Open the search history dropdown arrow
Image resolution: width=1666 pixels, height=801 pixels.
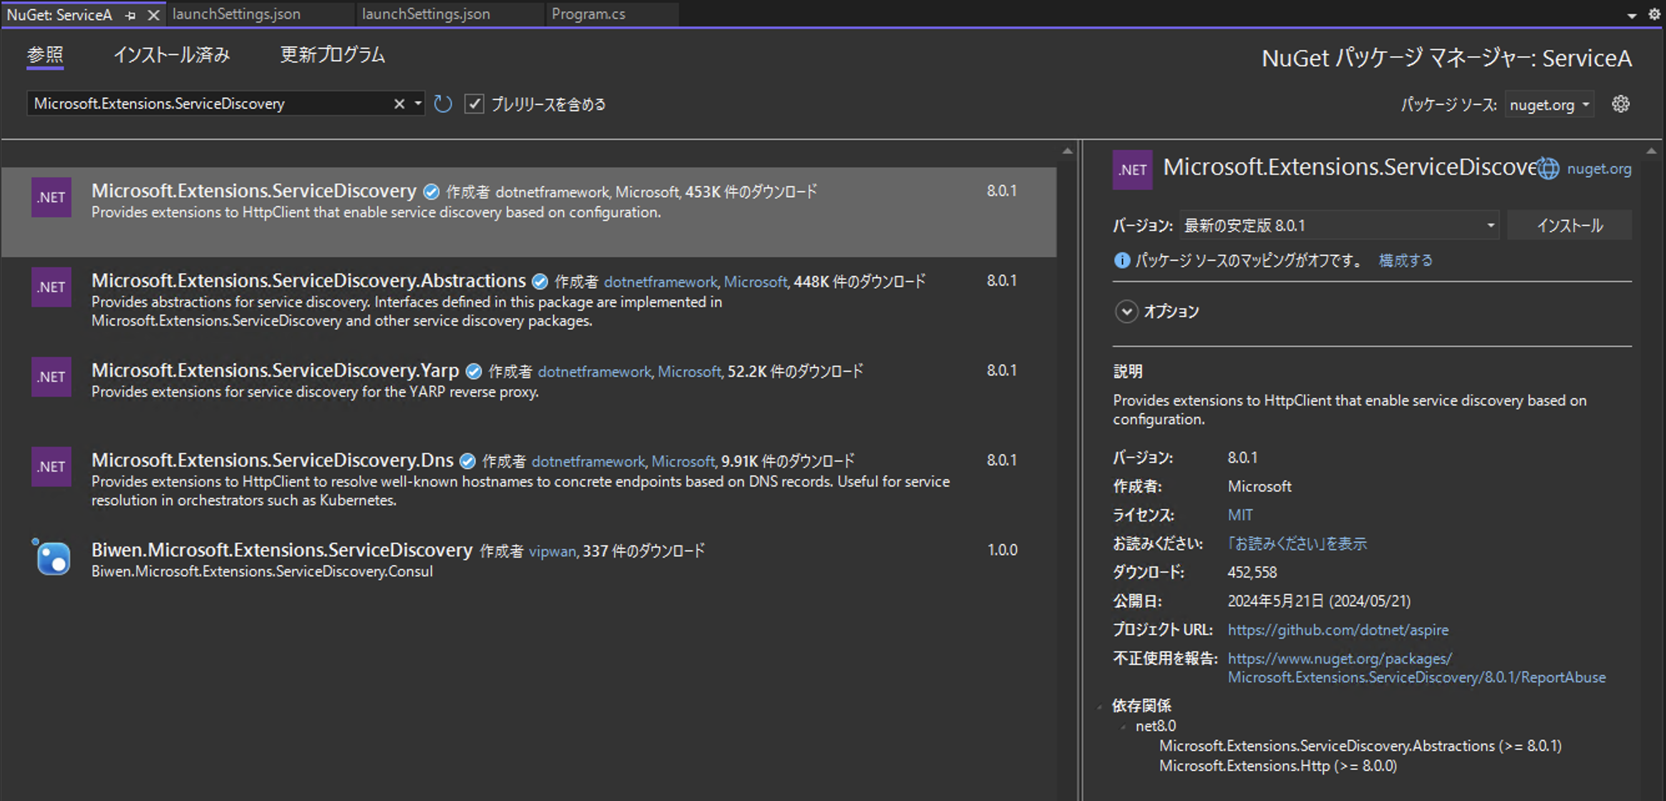(418, 104)
